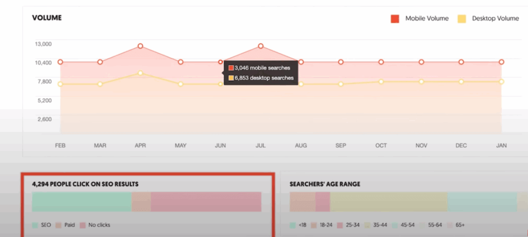Image resolution: width=528 pixels, height=237 pixels.
Task: Click the green SEO segment of clicks bar
Action: (81, 201)
